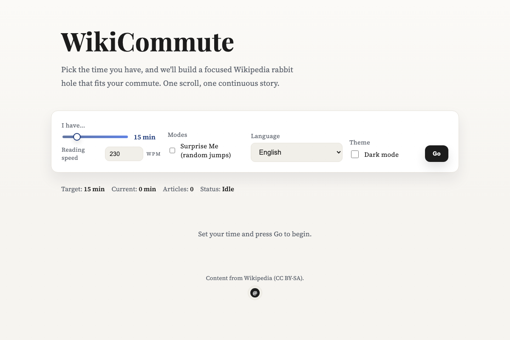Open the Language dropdown showing English
Image resolution: width=510 pixels, height=340 pixels.
[x=297, y=152]
